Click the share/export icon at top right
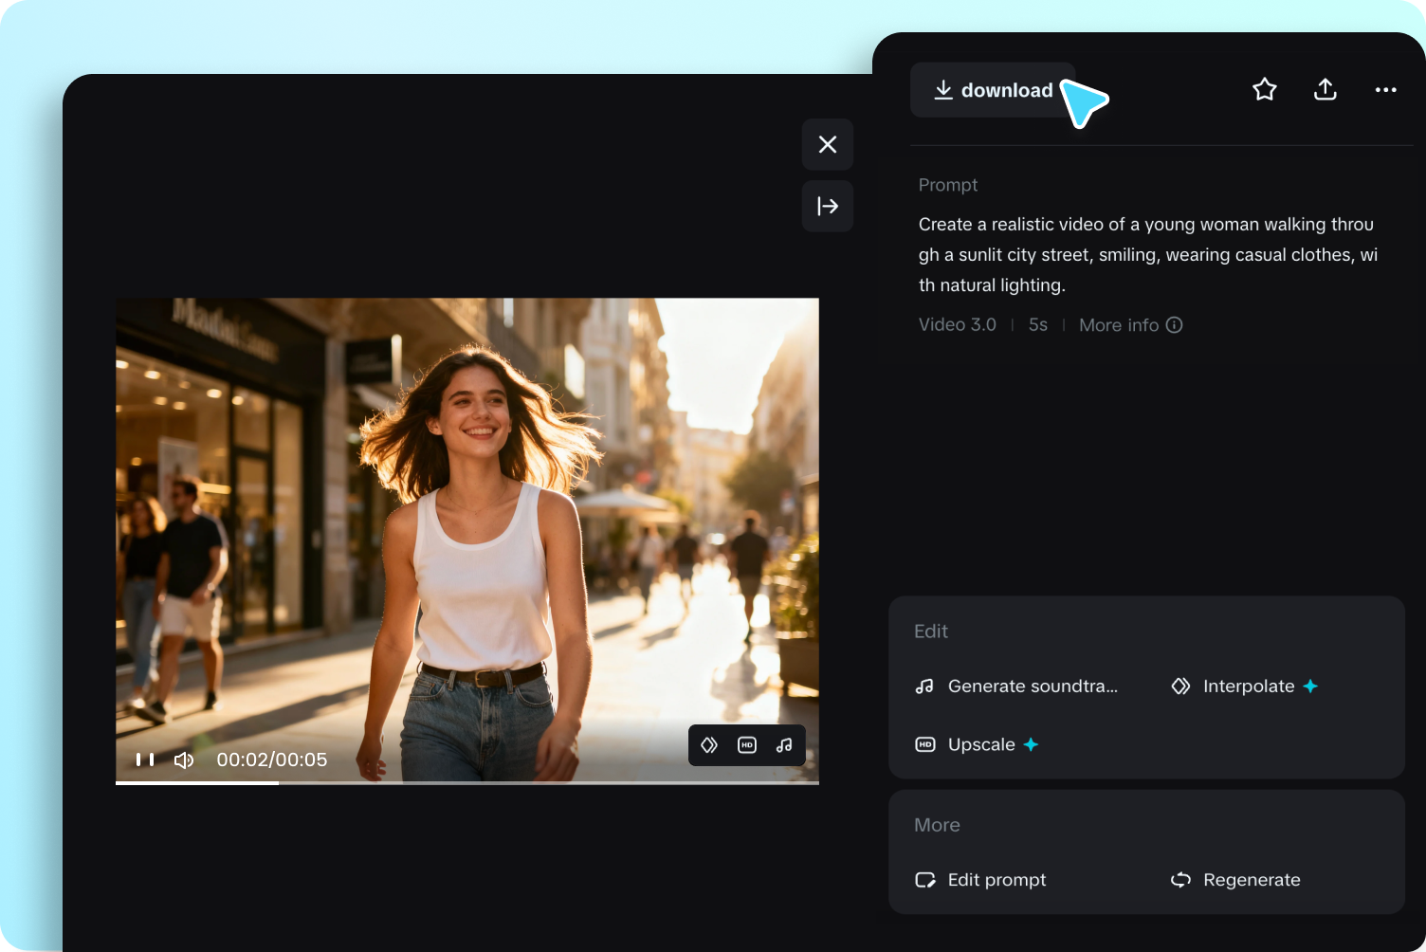This screenshot has height=952, width=1426. click(x=1325, y=89)
